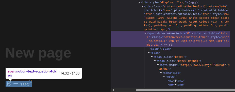Select the mi E element row

click(176, 81)
